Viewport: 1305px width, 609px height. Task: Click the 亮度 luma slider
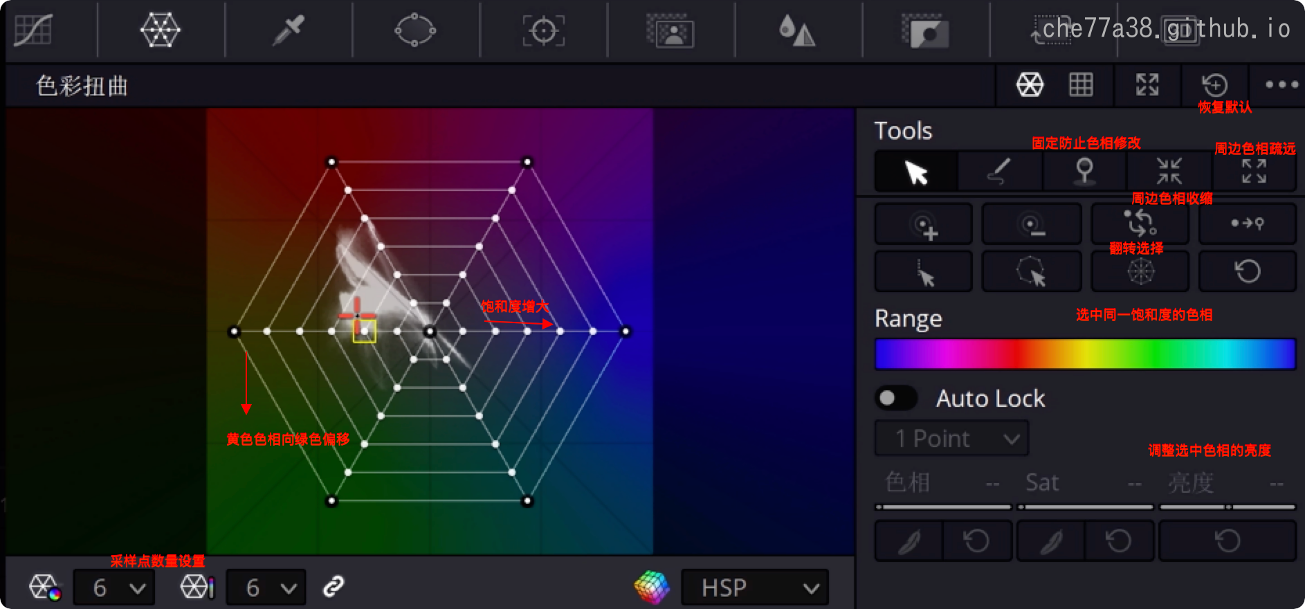(x=1227, y=507)
